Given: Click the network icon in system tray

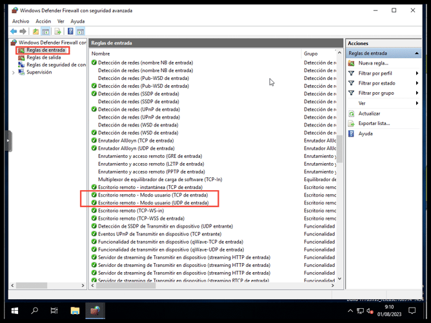Looking at the screenshot, I should [360, 311].
